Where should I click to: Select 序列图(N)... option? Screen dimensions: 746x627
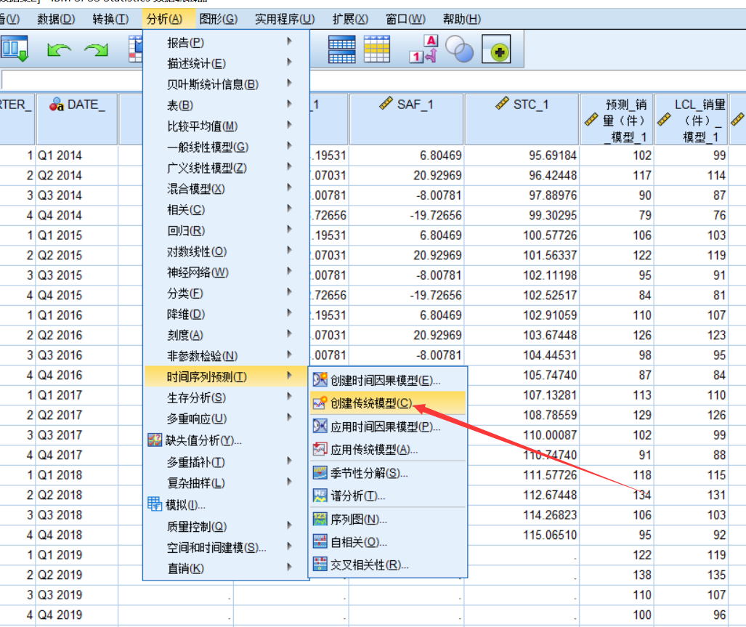point(388,519)
